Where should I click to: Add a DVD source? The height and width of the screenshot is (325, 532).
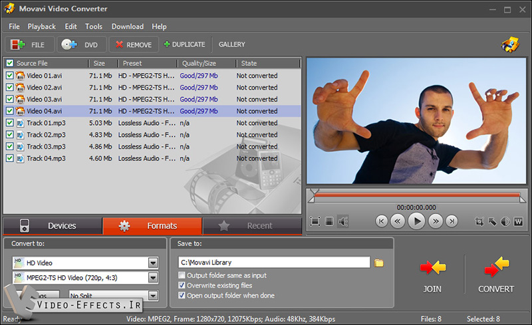point(82,45)
